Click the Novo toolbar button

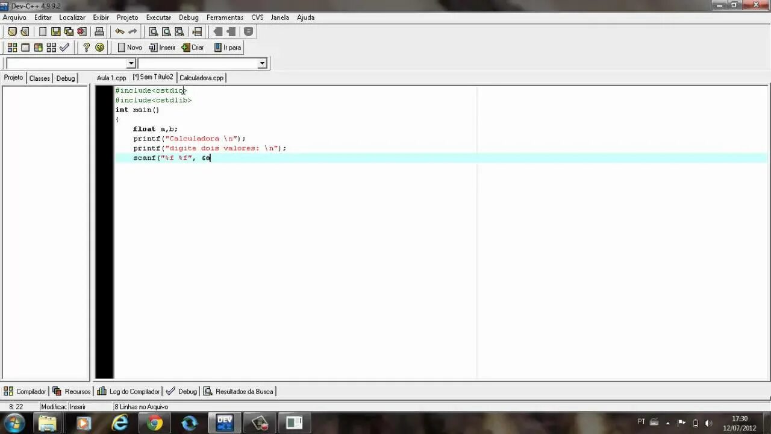point(130,48)
